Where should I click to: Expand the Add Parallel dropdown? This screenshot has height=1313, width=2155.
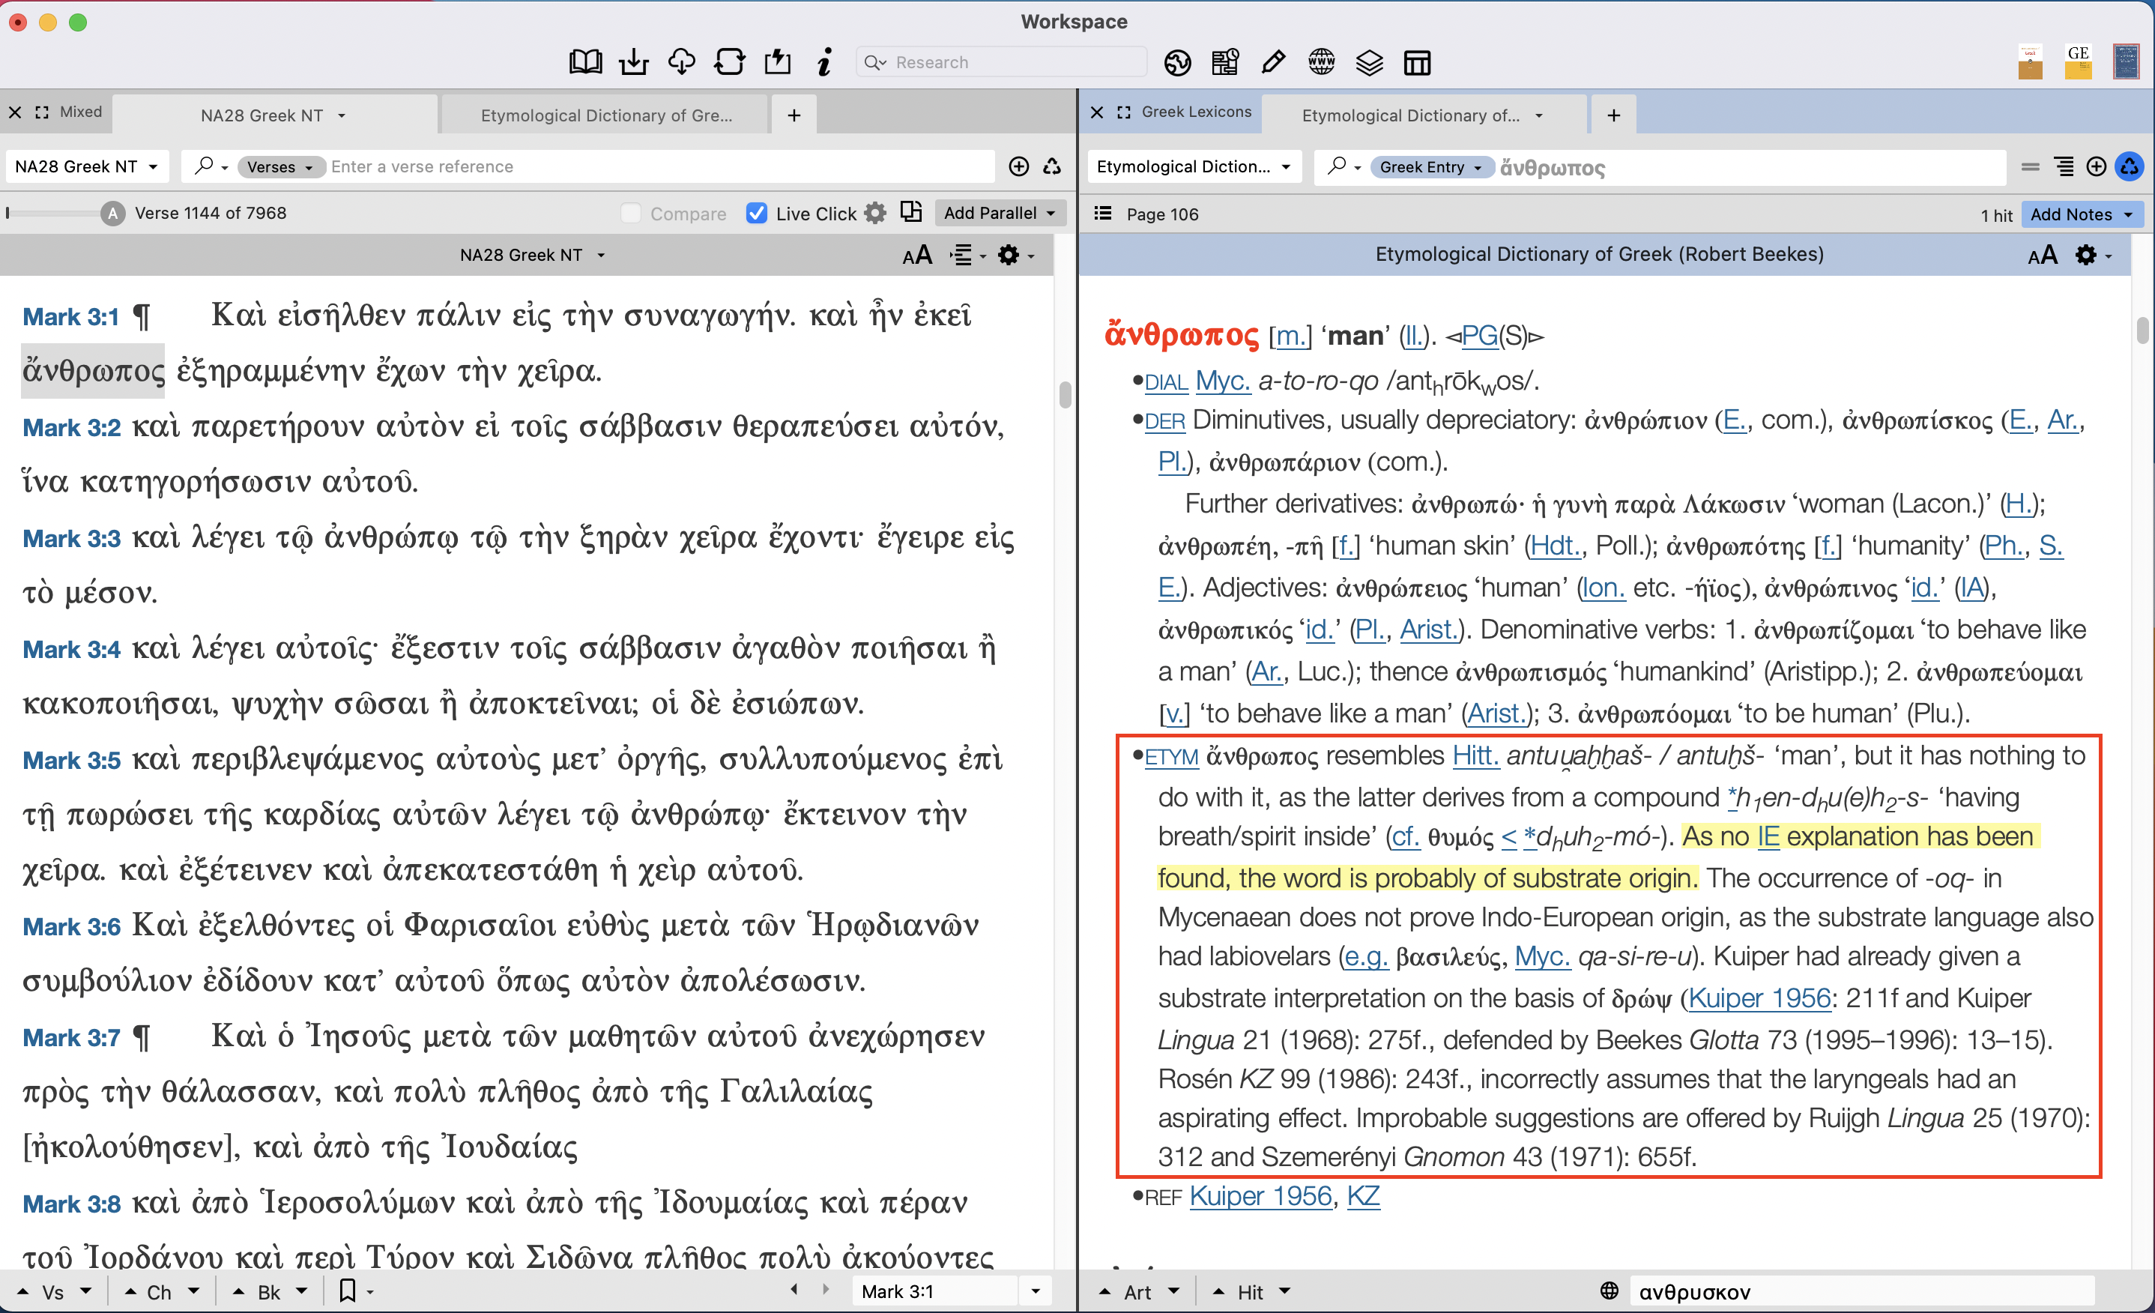[1000, 213]
